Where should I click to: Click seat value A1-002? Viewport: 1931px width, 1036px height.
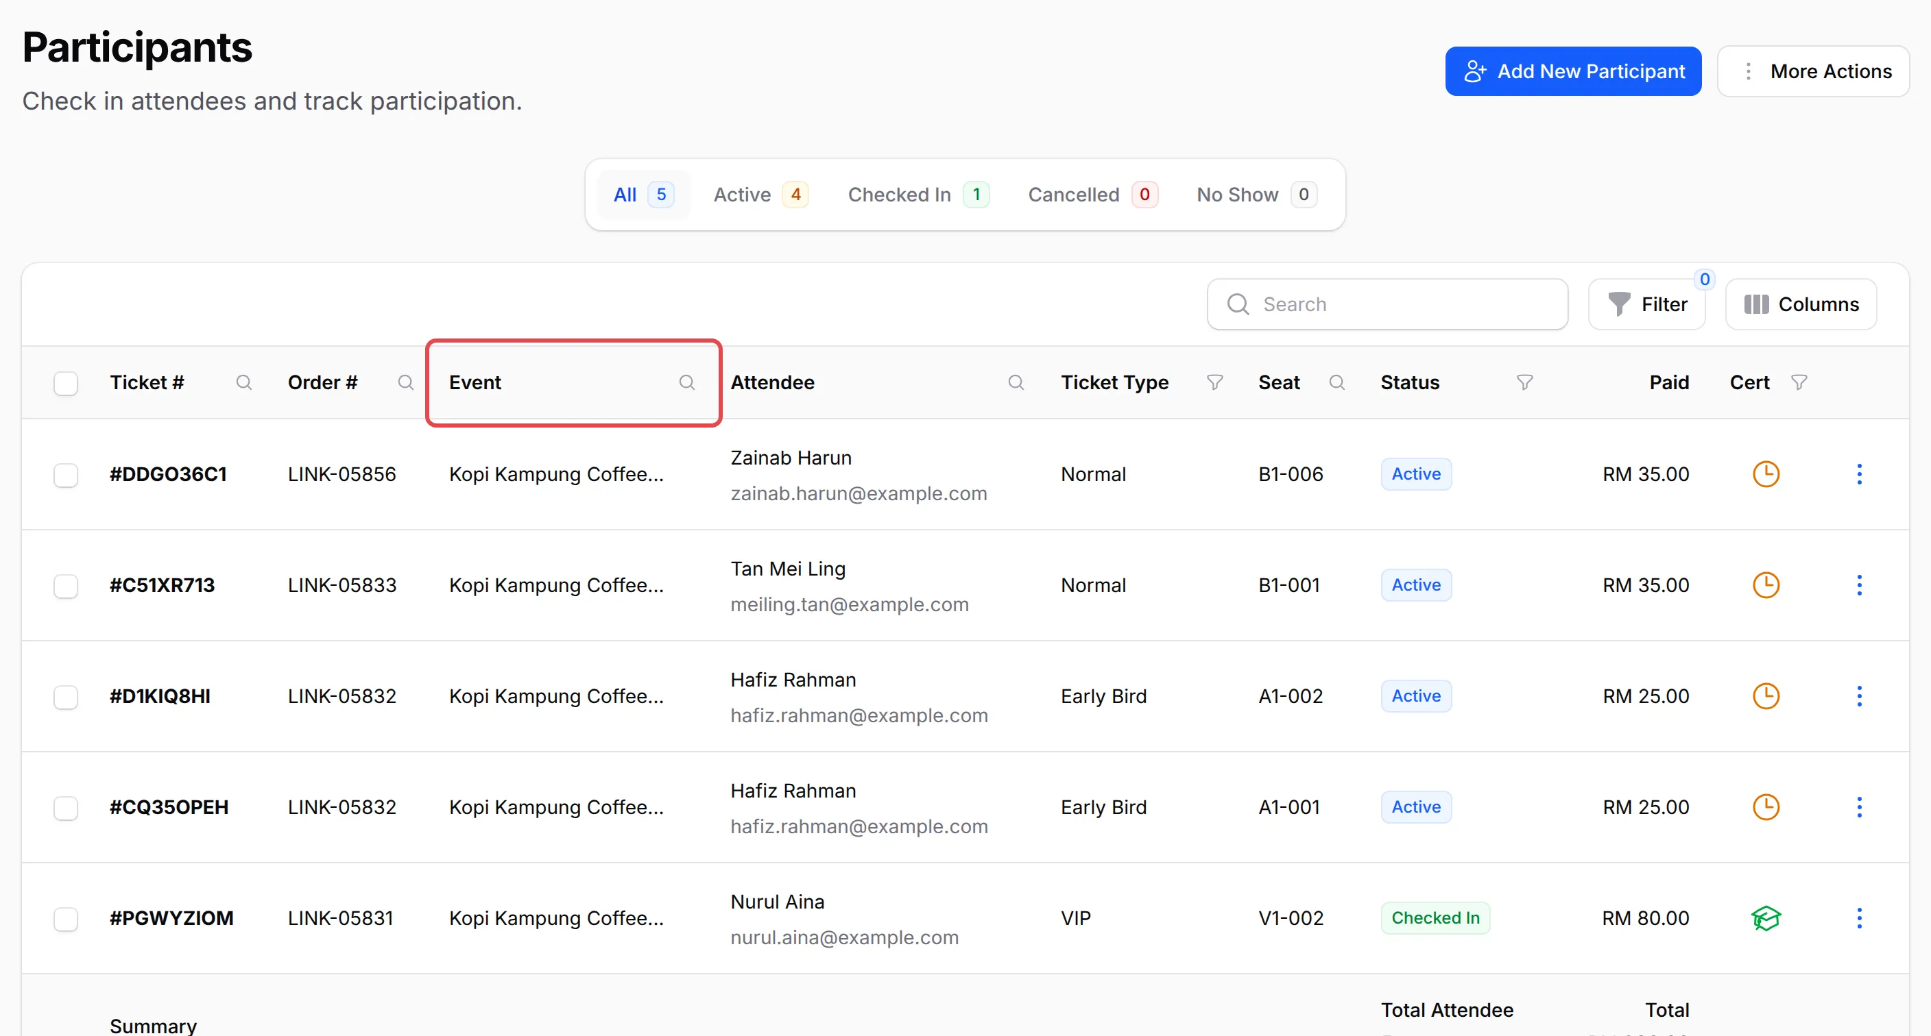tap(1291, 696)
